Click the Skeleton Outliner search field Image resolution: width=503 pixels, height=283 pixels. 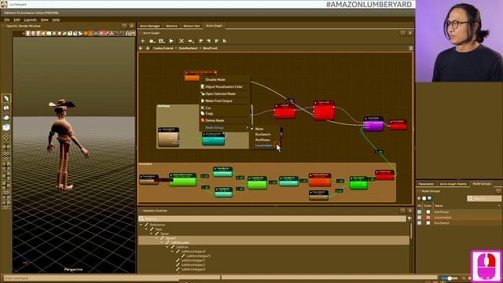272,219
